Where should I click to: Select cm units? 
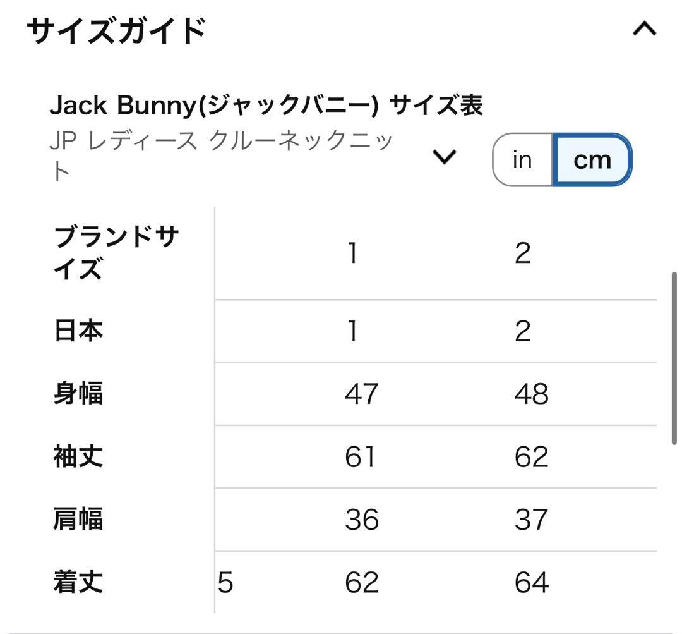(x=591, y=159)
